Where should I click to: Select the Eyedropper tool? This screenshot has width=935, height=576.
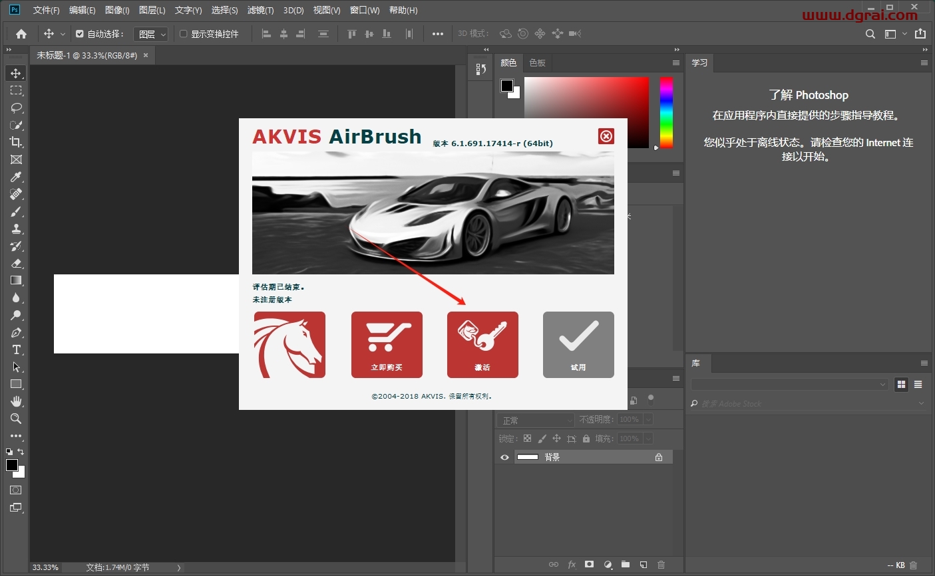click(x=16, y=177)
